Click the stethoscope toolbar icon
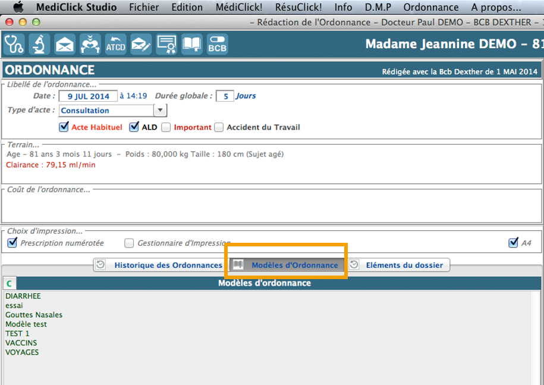Image resolution: width=544 pixels, height=385 pixels. (14, 45)
